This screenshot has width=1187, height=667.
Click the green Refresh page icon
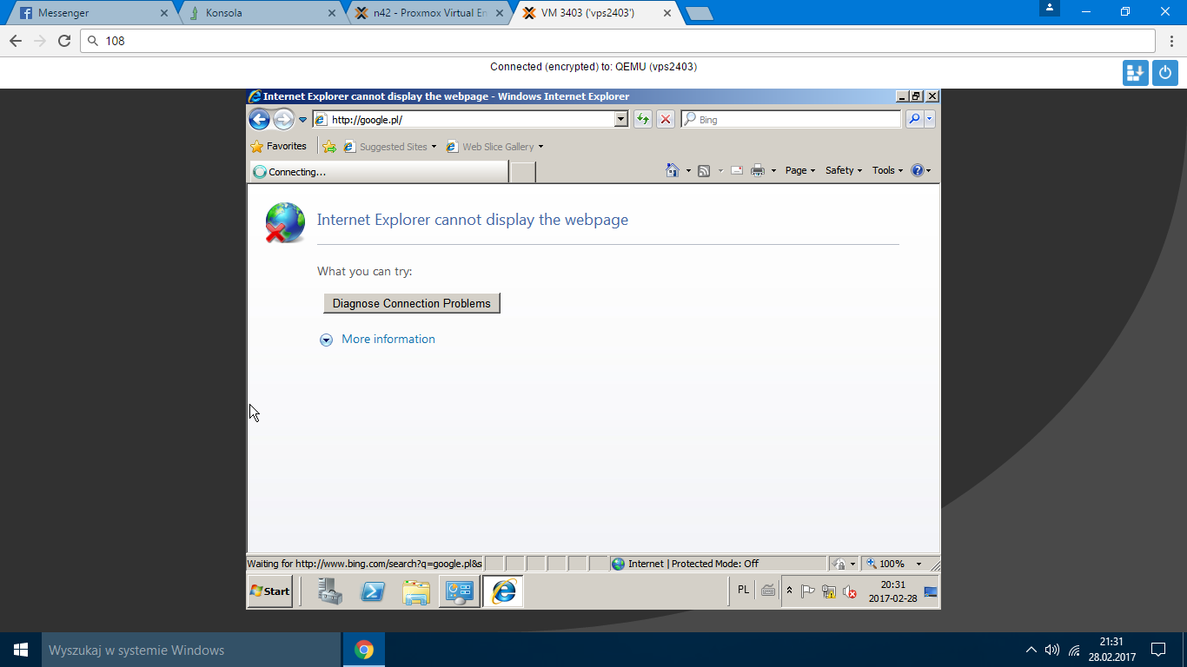(643, 120)
